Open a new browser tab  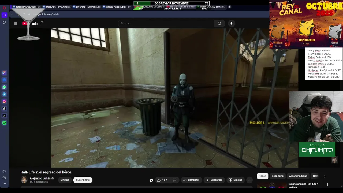[230, 7]
